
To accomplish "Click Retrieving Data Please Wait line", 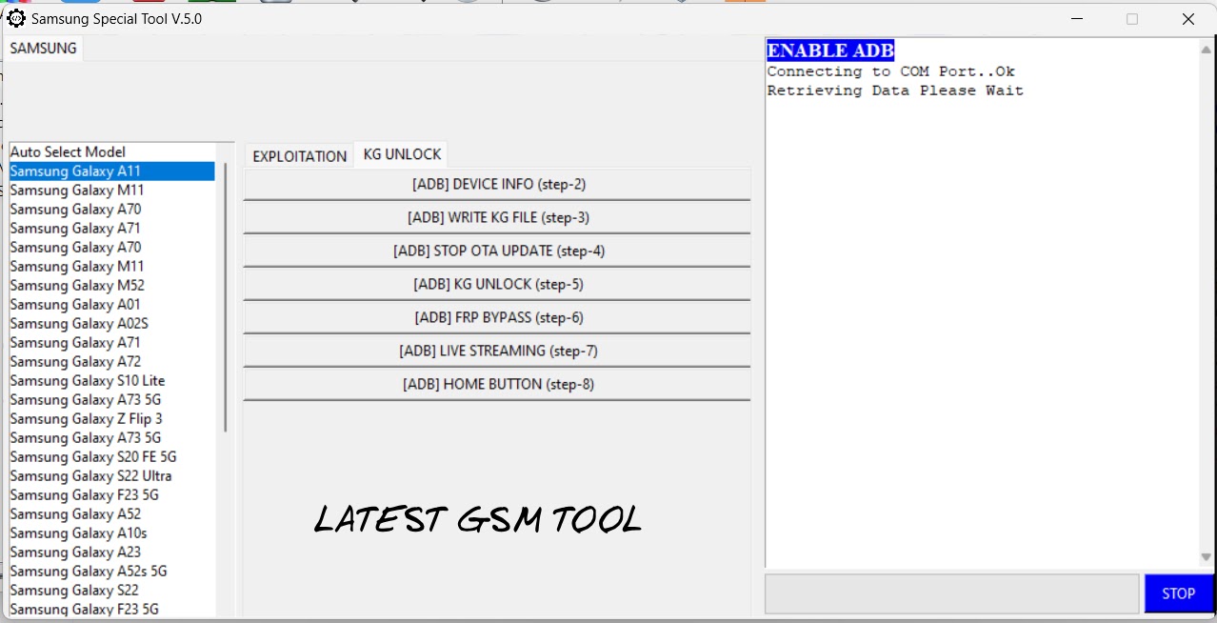I will click(x=895, y=90).
